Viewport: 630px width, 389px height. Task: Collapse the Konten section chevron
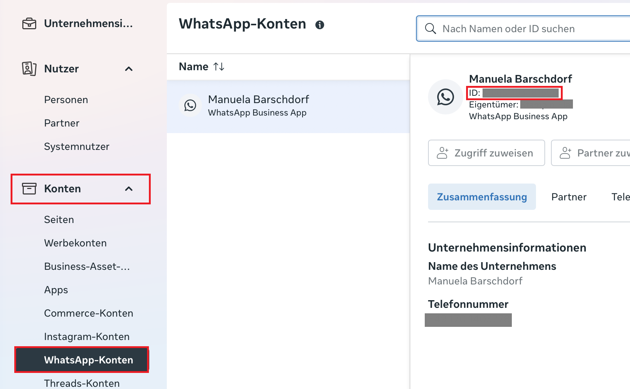[x=129, y=189]
